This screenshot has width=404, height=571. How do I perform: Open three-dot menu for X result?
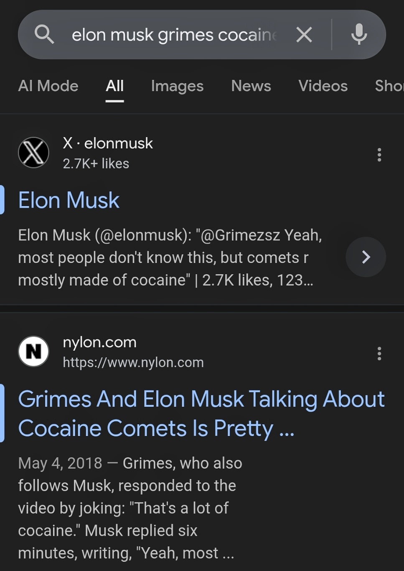pos(379,155)
